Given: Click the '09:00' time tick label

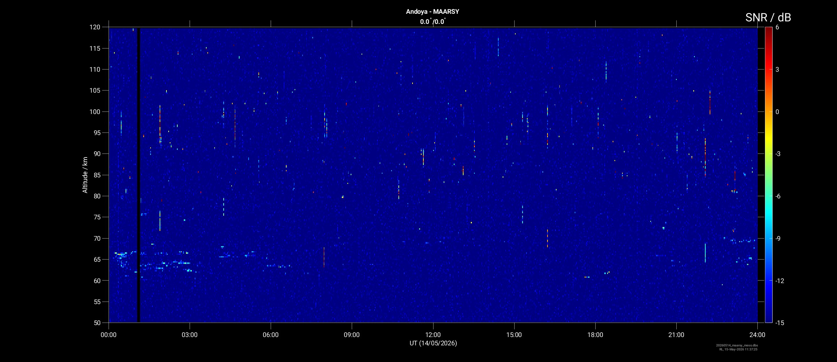Looking at the screenshot, I should (x=352, y=335).
